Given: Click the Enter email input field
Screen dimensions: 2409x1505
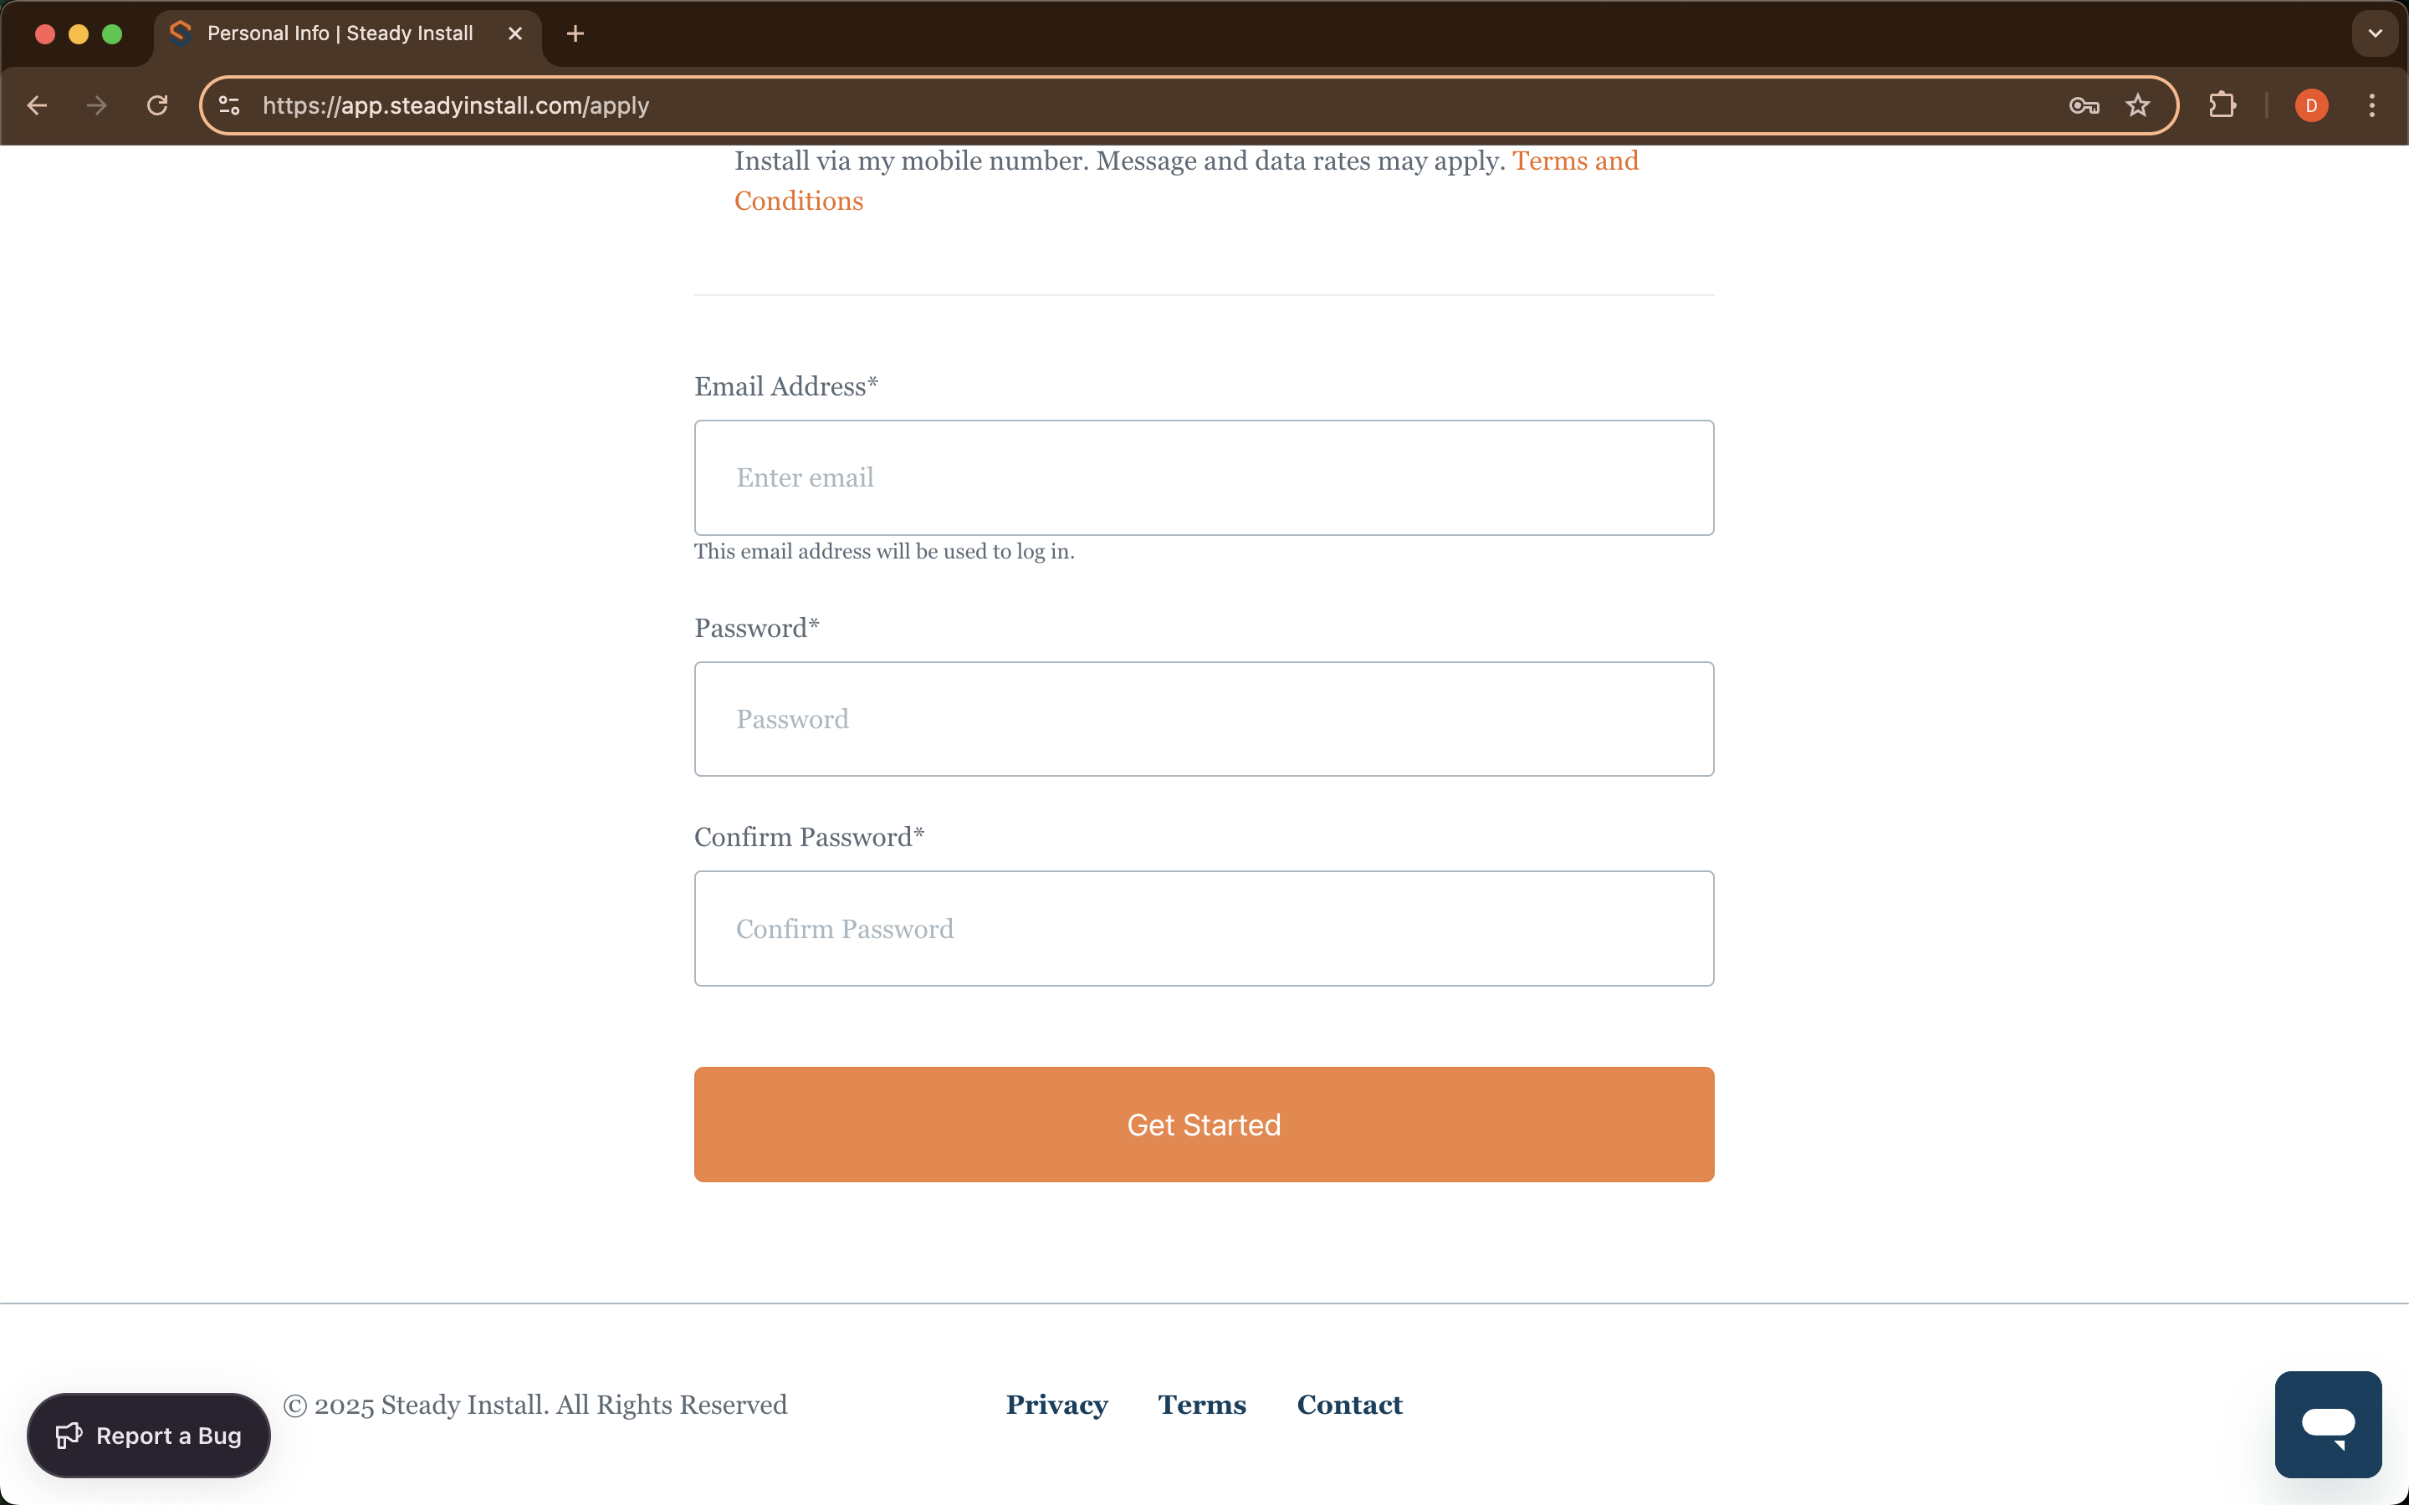Looking at the screenshot, I should tap(1203, 477).
